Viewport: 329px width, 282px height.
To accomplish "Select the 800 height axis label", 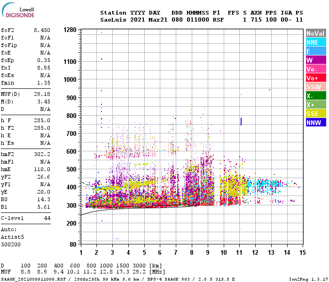I will (x=71, y=116).
